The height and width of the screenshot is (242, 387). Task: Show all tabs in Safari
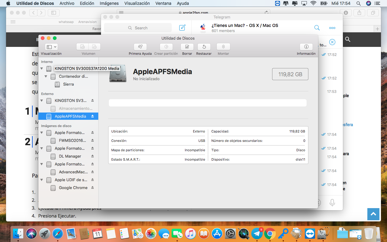(x=373, y=13)
